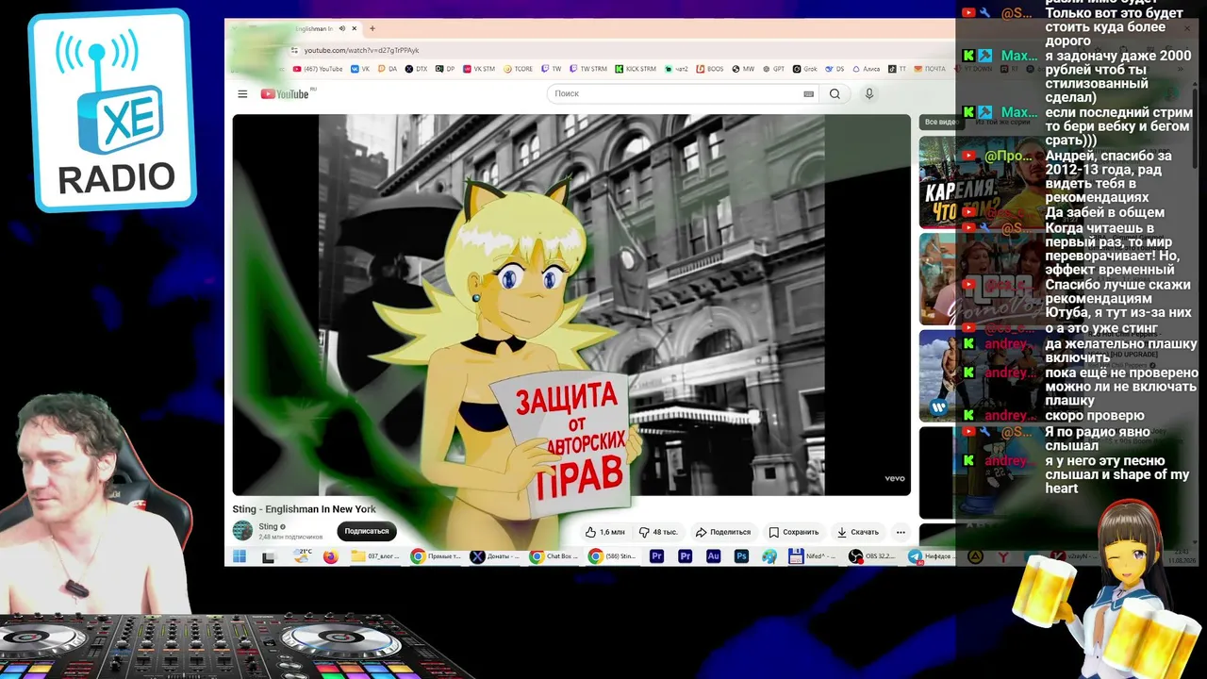
Task: Save the video with the Сохранить button
Action: point(793,532)
